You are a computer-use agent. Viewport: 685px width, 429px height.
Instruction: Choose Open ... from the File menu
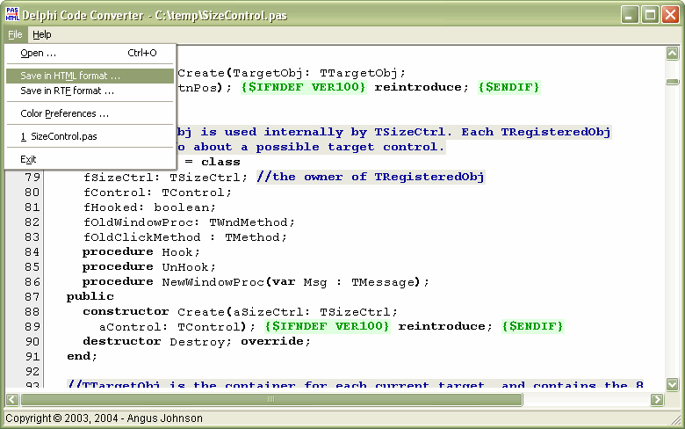coord(89,54)
